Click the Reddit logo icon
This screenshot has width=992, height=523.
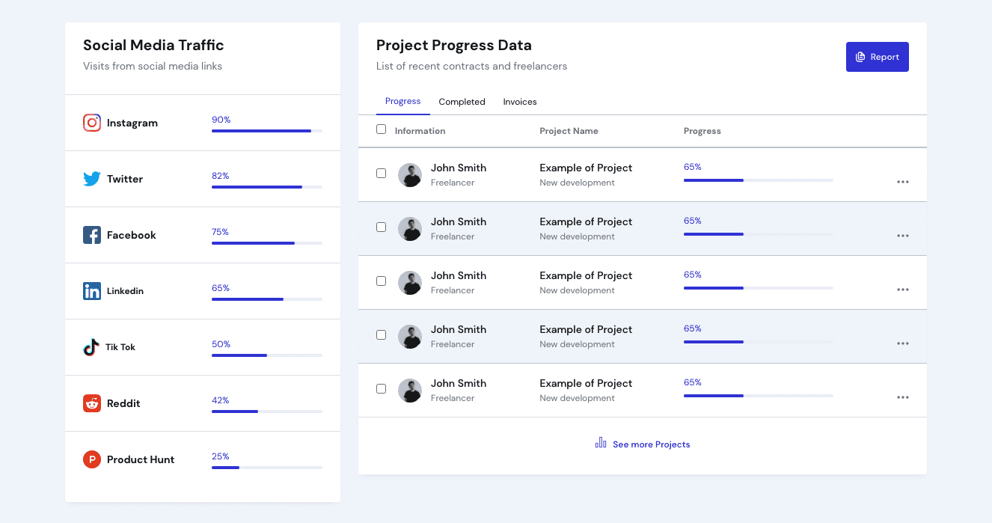point(92,403)
